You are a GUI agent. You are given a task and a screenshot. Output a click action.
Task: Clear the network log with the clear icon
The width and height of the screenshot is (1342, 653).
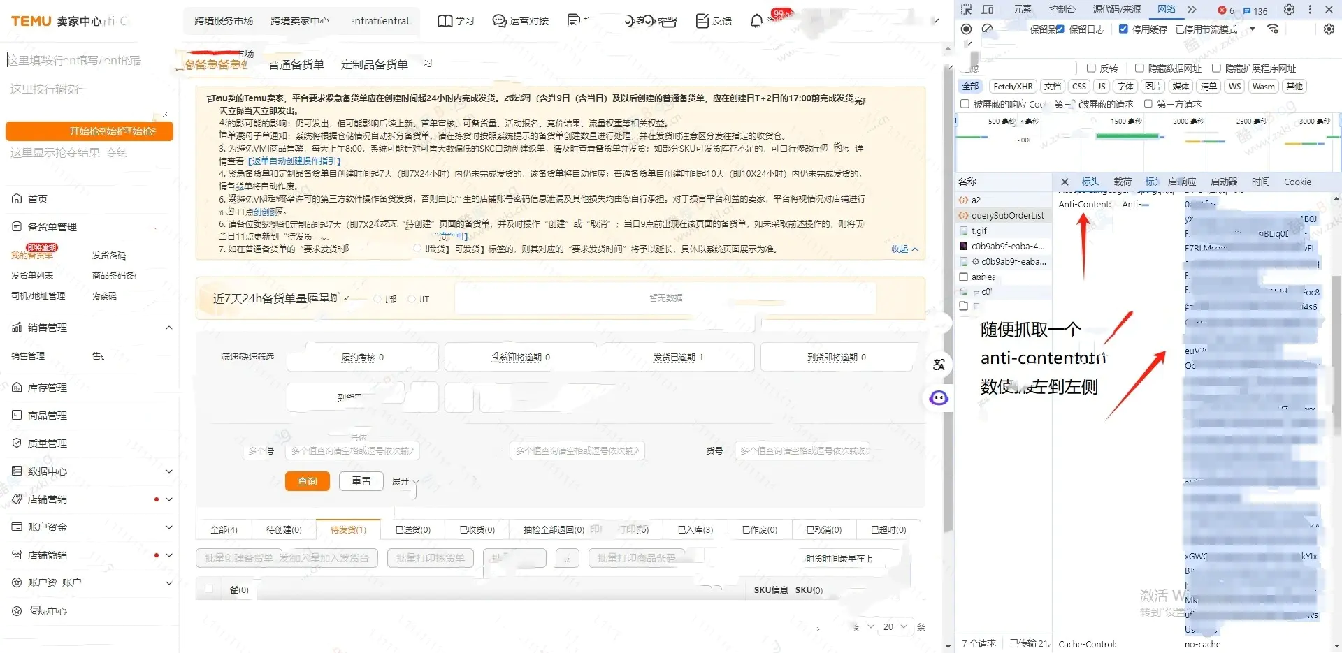tap(987, 29)
